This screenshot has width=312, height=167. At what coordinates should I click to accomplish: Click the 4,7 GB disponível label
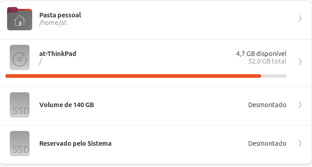click(x=261, y=54)
